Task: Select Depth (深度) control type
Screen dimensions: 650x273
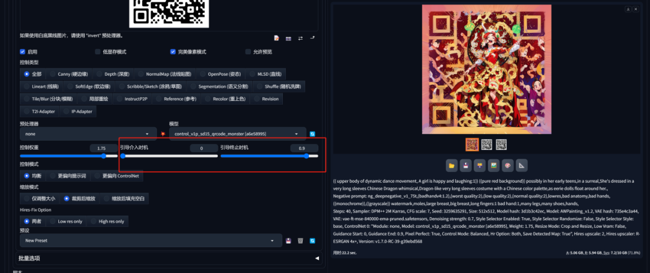Action: click(x=113, y=74)
